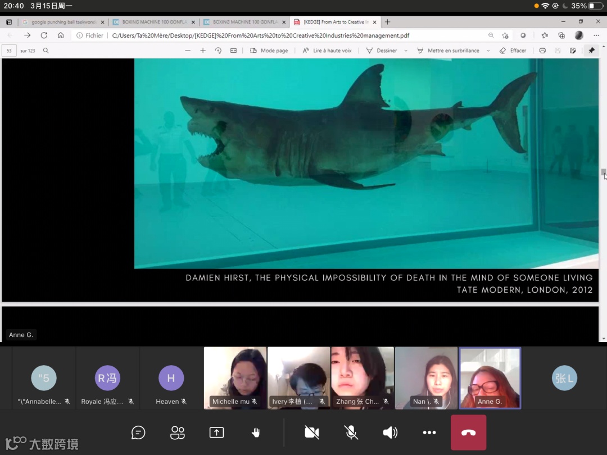The width and height of the screenshot is (607, 455).
Task: Zoom in the PDF with plus
Action: (x=203, y=51)
